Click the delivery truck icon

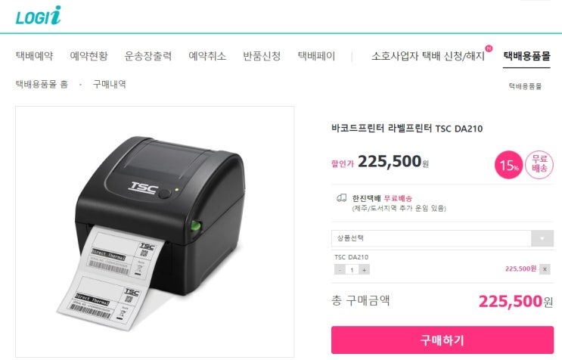coord(341,198)
